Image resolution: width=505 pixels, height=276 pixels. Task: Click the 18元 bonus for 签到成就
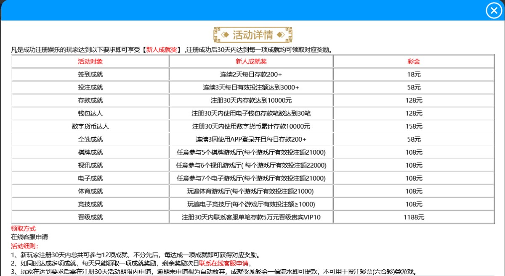pos(414,74)
